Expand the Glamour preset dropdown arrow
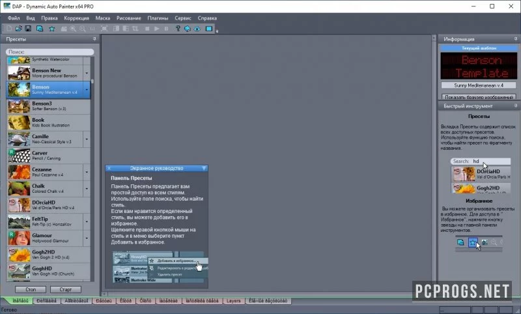The image size is (521, 314). point(87,238)
